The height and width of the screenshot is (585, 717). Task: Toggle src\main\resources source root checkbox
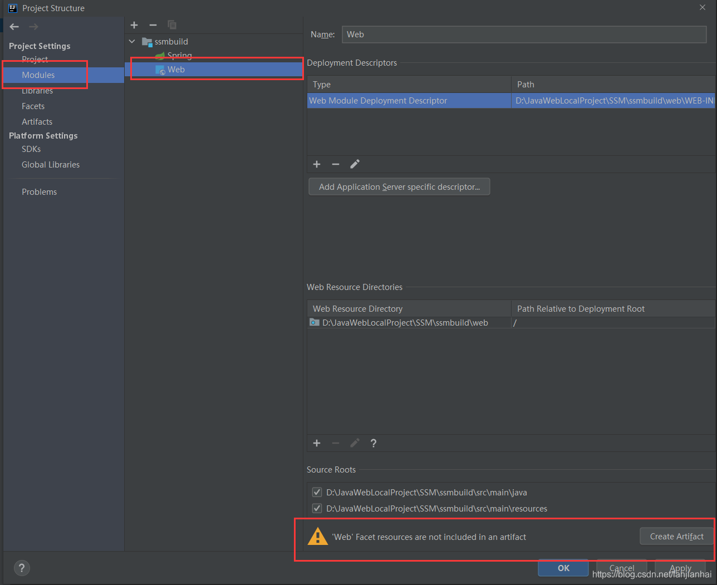click(x=317, y=508)
